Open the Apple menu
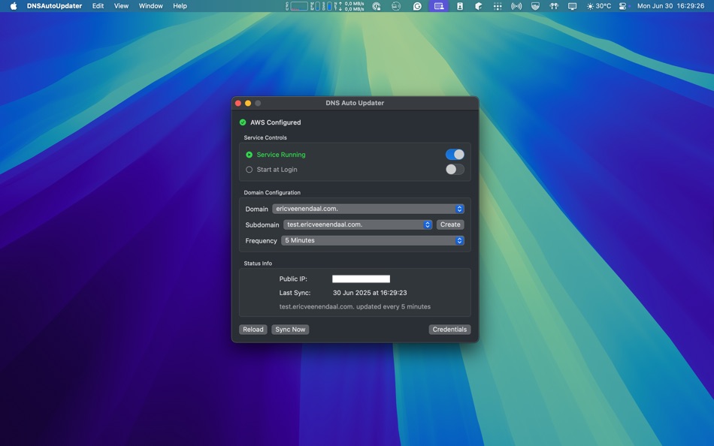This screenshot has width=714, height=446. (x=14, y=6)
